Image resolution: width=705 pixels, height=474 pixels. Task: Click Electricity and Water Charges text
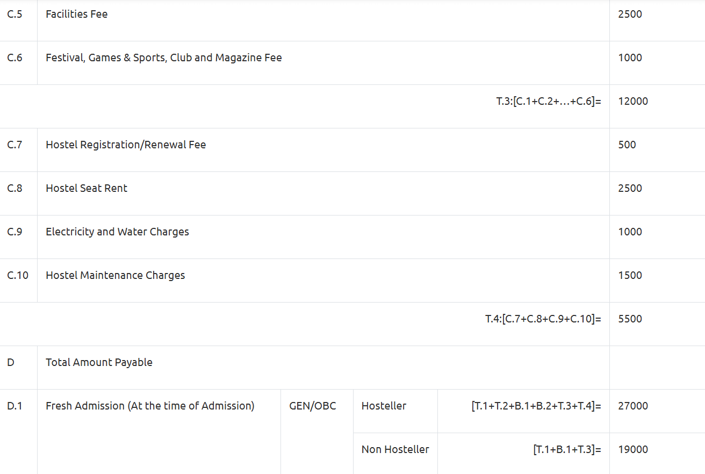117,232
